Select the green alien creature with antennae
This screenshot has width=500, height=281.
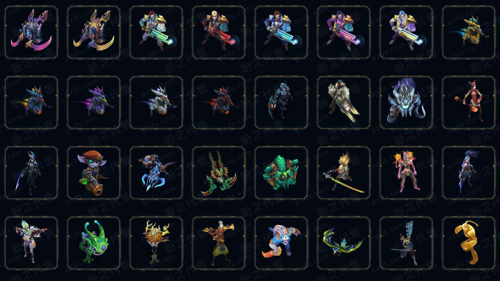click(94, 243)
